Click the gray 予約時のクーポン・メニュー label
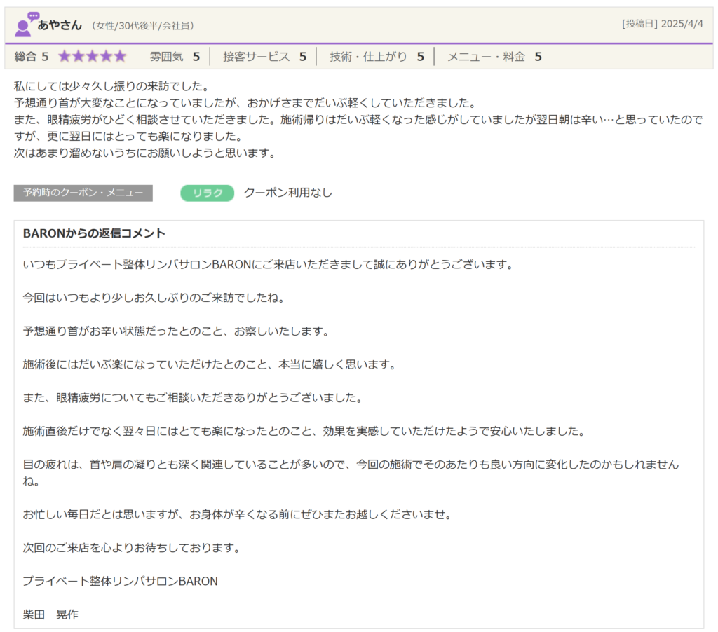718x632 pixels. pos(83,193)
